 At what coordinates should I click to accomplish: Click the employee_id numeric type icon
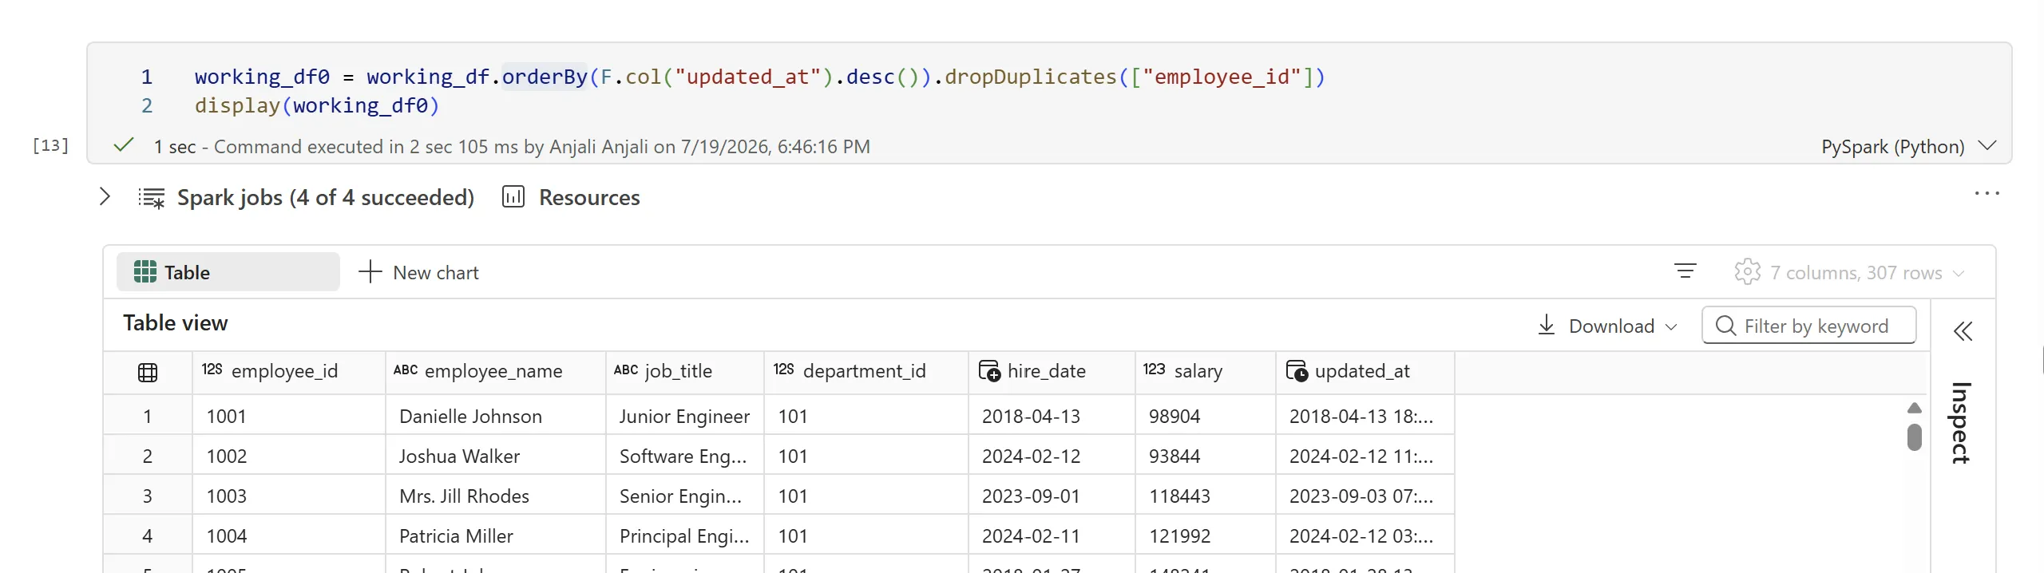[x=212, y=369]
